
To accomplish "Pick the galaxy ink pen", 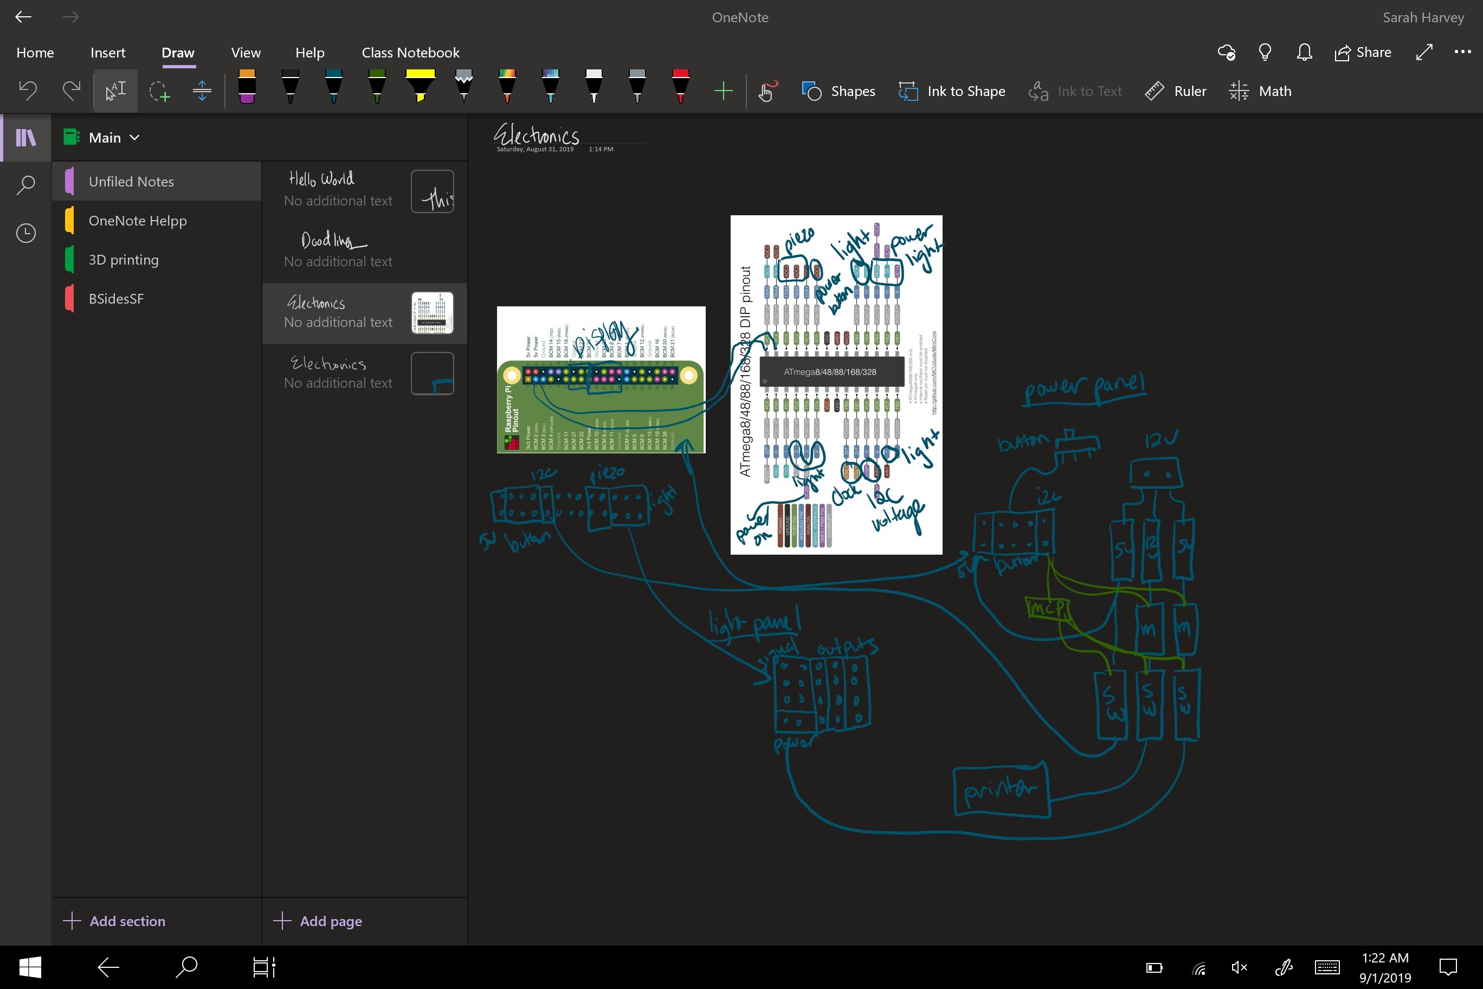I will tap(551, 86).
